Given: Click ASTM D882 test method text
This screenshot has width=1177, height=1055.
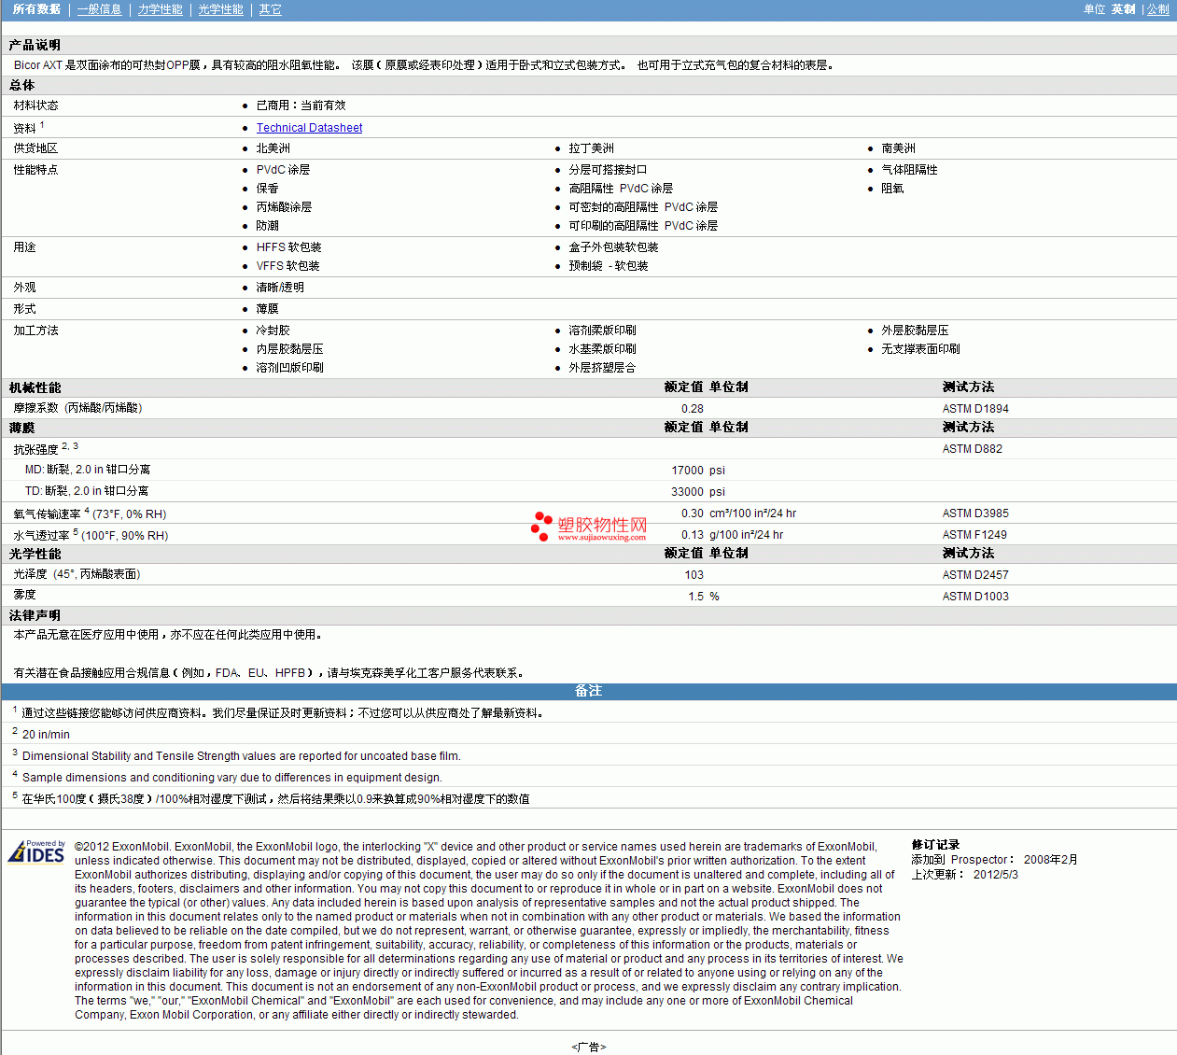Looking at the screenshot, I should coord(973,449).
